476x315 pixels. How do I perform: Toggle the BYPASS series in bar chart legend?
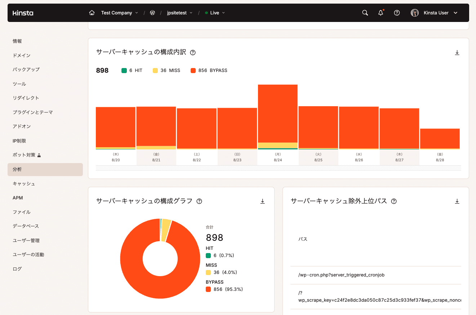(x=209, y=71)
